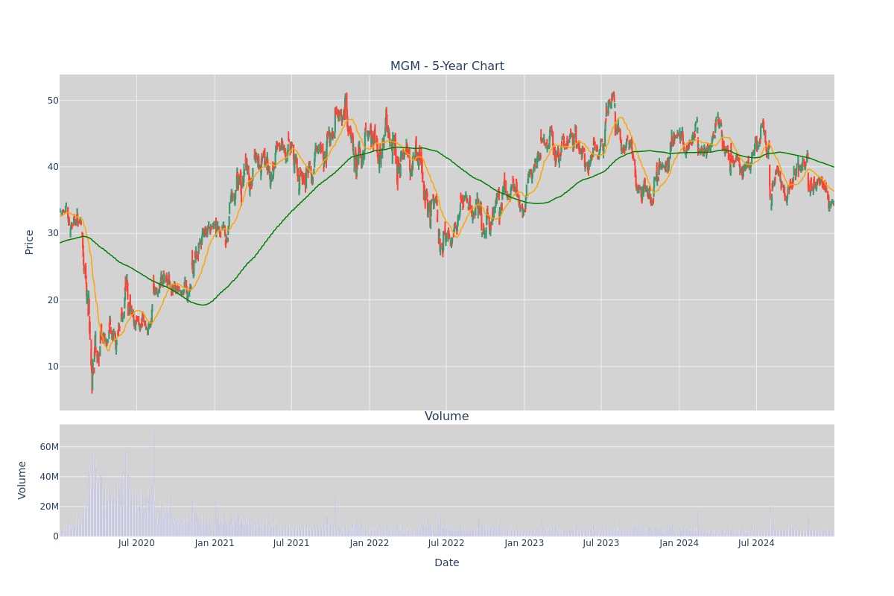
Task: Select the "Date" x-axis label
Action: click(447, 563)
